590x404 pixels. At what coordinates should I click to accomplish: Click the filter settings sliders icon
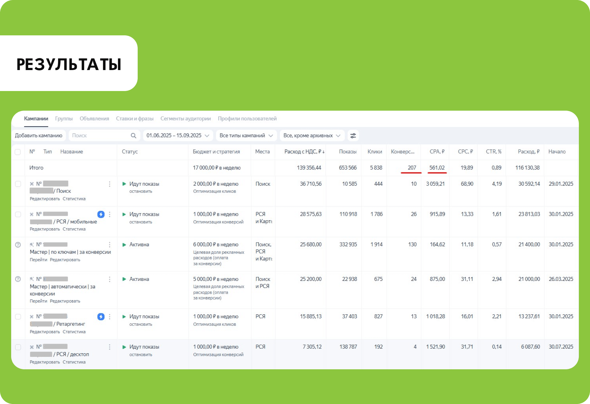(353, 136)
